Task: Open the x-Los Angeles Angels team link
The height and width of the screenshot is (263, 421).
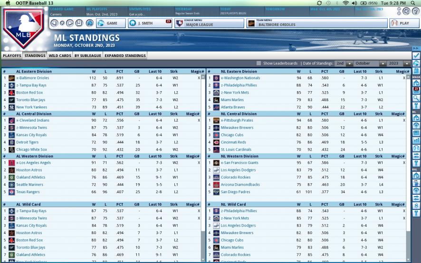Action: [x=35, y=163]
